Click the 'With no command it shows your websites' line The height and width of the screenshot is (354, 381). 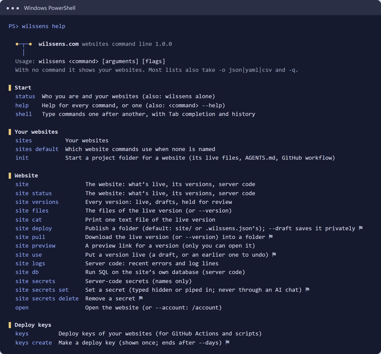click(x=157, y=70)
